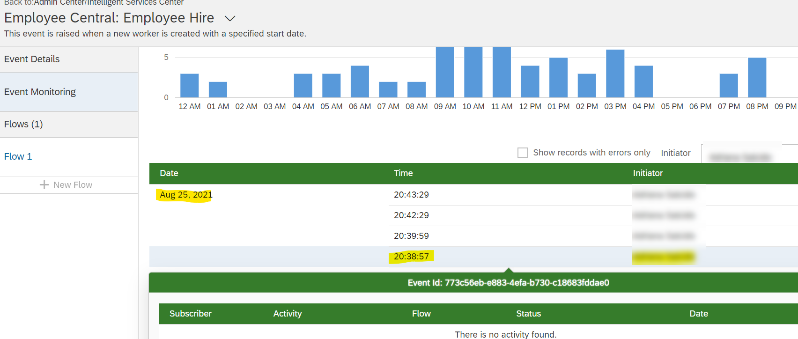Click the Date column header in events table

coord(169,173)
